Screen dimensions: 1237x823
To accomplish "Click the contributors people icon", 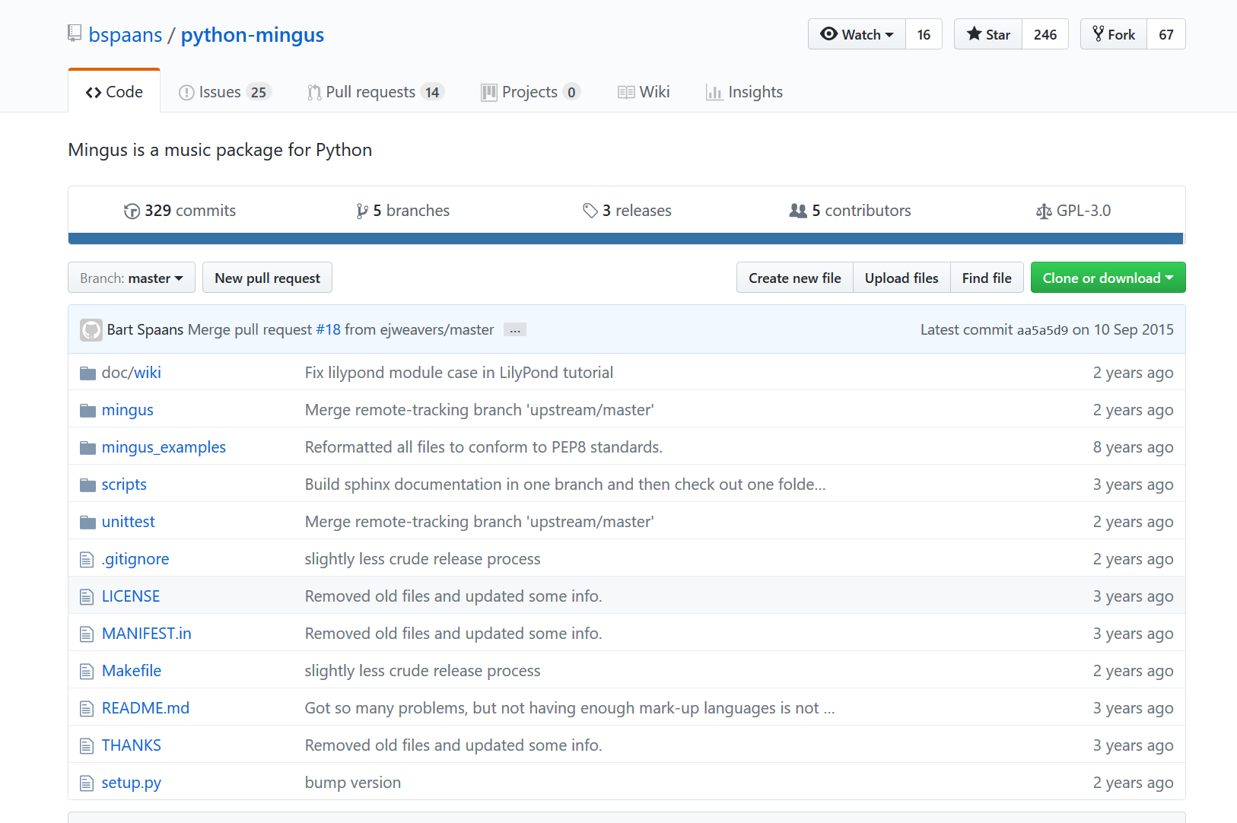I will pyautogui.click(x=798, y=211).
